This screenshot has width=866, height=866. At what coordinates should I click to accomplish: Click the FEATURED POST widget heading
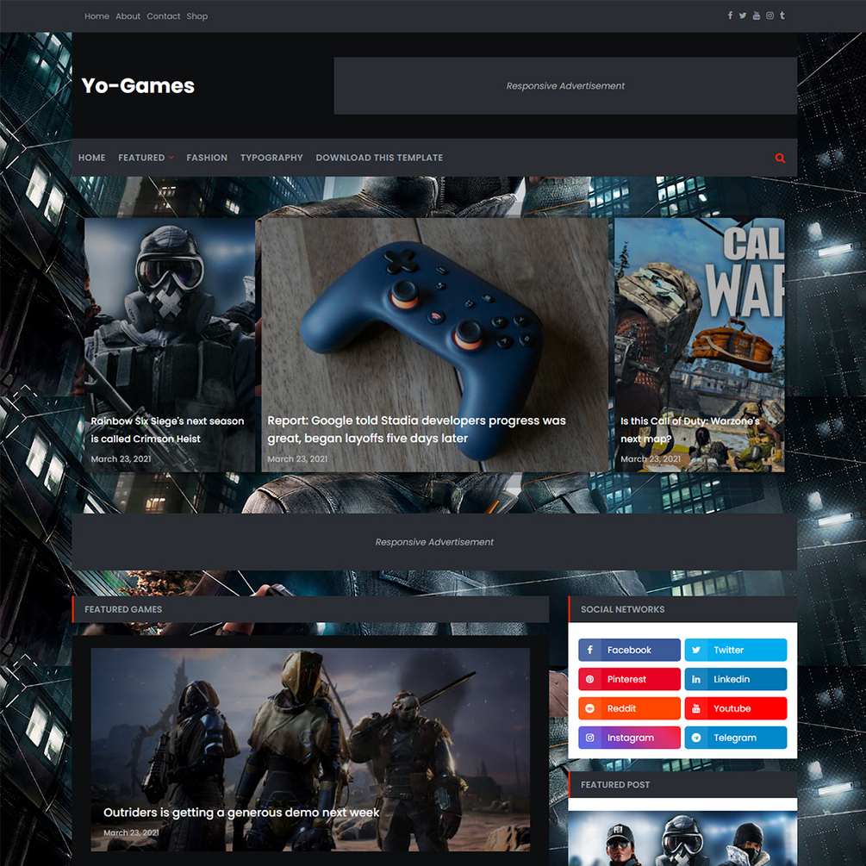point(615,785)
